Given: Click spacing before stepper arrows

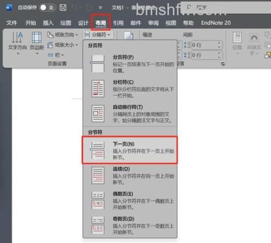Looking at the screenshot, I should pyautogui.click(x=220, y=45).
